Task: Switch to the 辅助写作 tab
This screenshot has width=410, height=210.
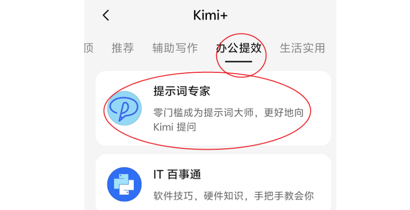Action: coord(175,48)
